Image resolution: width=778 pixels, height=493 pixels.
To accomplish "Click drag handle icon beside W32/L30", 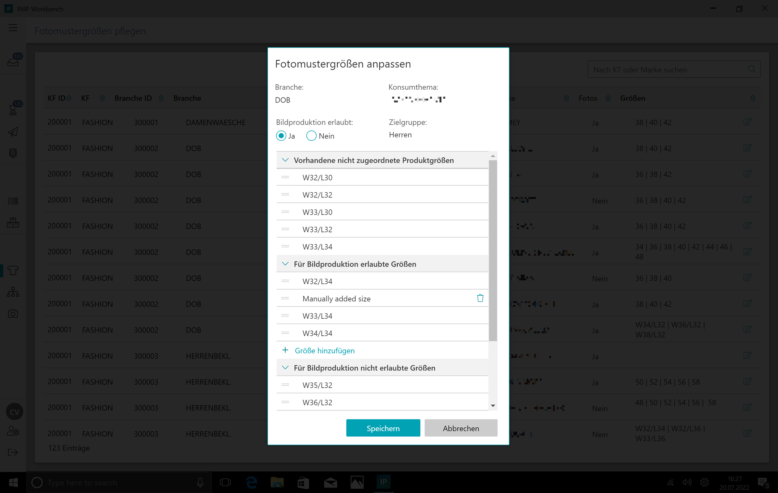I will coord(285,177).
